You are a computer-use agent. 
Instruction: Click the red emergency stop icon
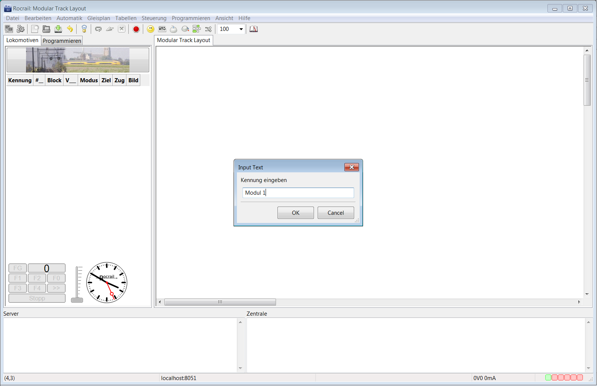(136, 29)
